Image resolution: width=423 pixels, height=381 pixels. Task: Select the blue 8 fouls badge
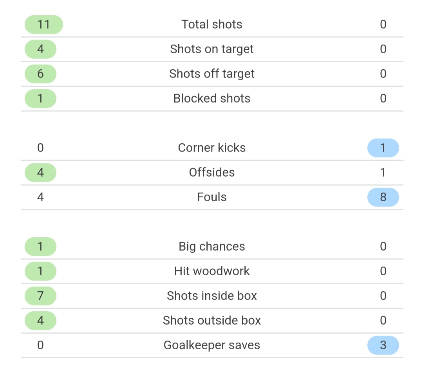(383, 197)
